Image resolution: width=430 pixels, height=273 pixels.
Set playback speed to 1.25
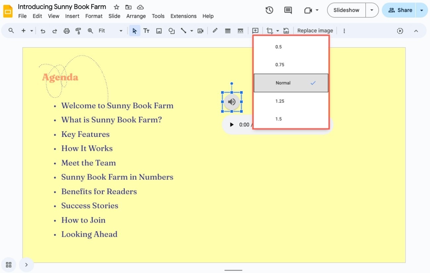pyautogui.click(x=291, y=101)
